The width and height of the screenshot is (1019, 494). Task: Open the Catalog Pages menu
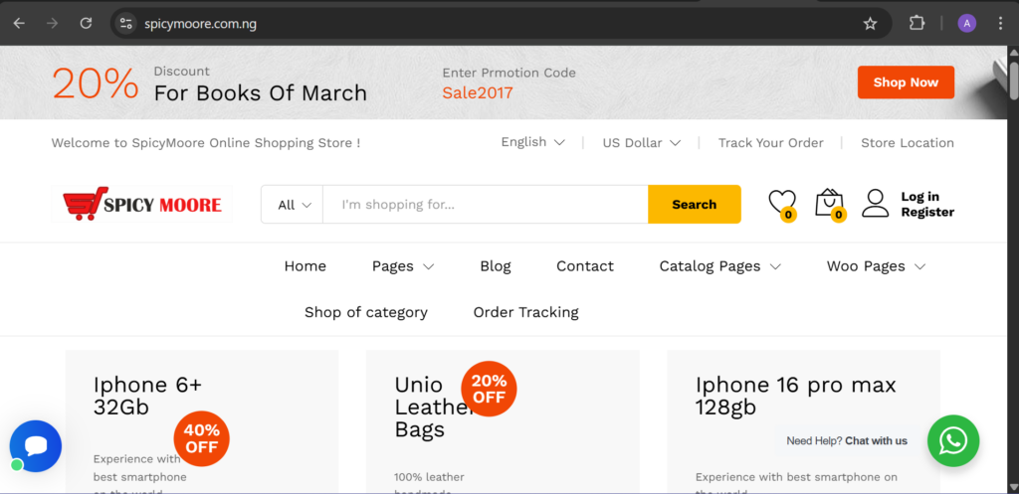[718, 266]
